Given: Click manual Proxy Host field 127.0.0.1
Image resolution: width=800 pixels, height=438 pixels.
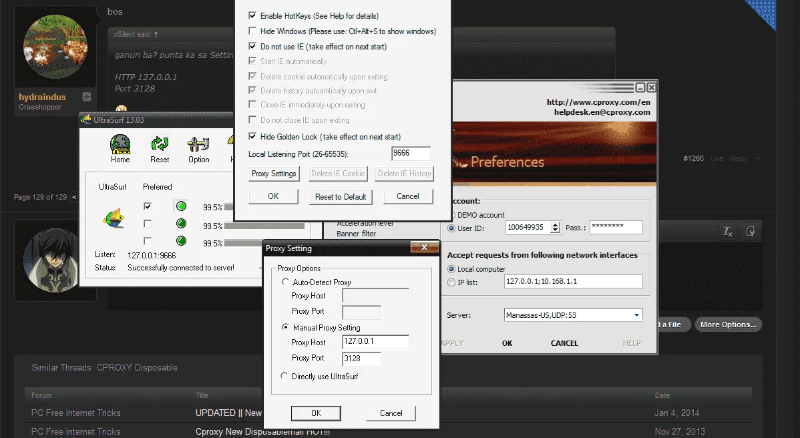Looking at the screenshot, I should point(375,342).
